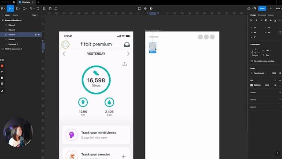
Task: Switch to the Design tab
Action: (253, 15)
